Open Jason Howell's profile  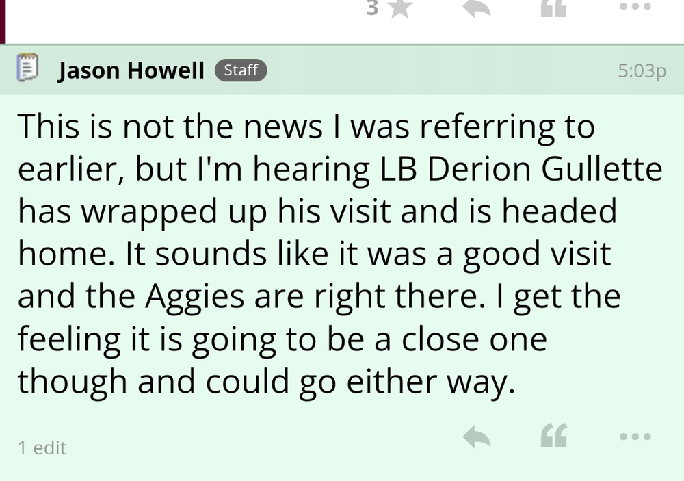pos(131,70)
